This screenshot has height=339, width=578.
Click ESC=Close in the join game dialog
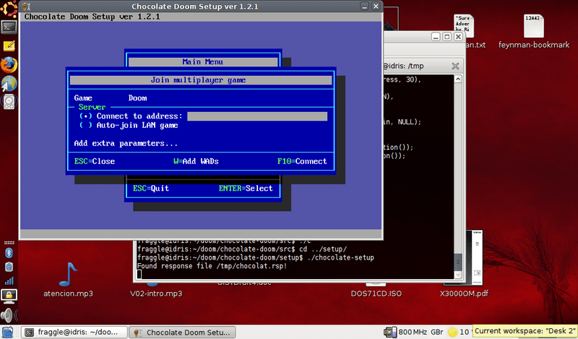95,161
